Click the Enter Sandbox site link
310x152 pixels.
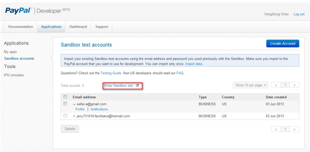[x=118, y=86]
